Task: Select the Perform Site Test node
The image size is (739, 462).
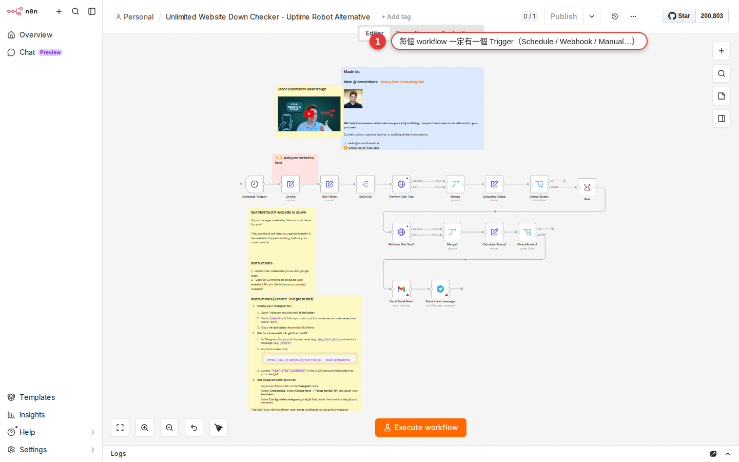Action: [x=401, y=184]
